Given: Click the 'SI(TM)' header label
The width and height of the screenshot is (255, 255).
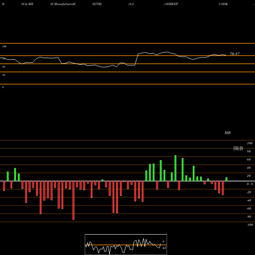Looking at the screenshot, I should (97, 4).
